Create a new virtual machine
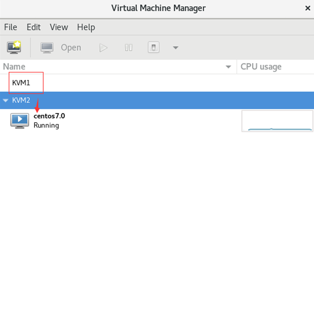Image resolution: width=314 pixels, height=336 pixels. coord(14,47)
